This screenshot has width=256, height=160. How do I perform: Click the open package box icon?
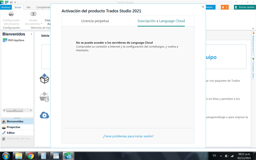[x=44, y=79]
